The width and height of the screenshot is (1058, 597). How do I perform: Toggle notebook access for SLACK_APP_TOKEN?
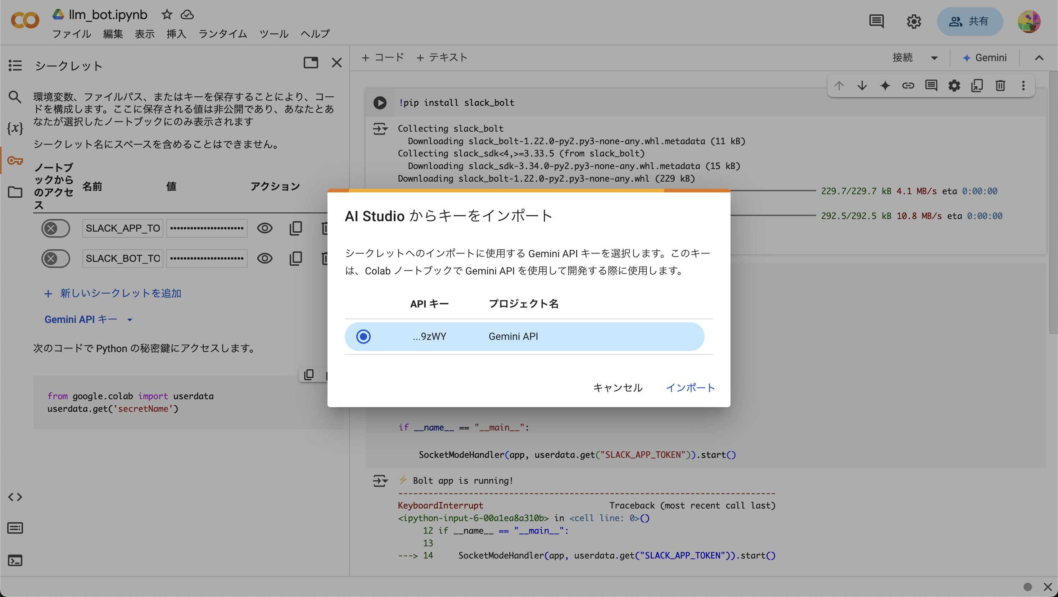click(55, 228)
